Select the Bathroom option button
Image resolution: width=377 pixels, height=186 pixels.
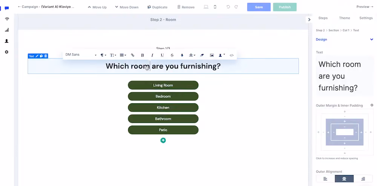[x=163, y=118]
